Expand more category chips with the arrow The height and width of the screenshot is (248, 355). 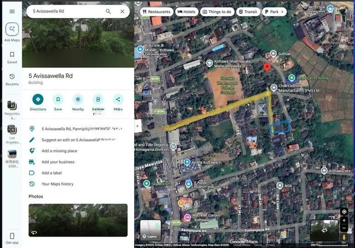click(282, 12)
